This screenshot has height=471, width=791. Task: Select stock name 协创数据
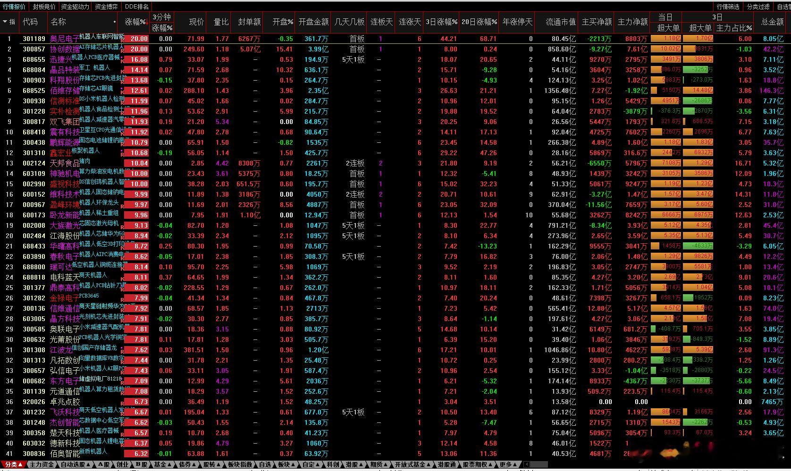pyautogui.click(x=65, y=49)
